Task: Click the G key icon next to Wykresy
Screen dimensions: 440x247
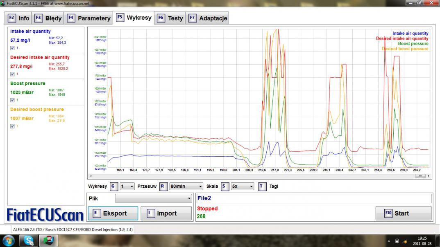Action: (x=114, y=186)
